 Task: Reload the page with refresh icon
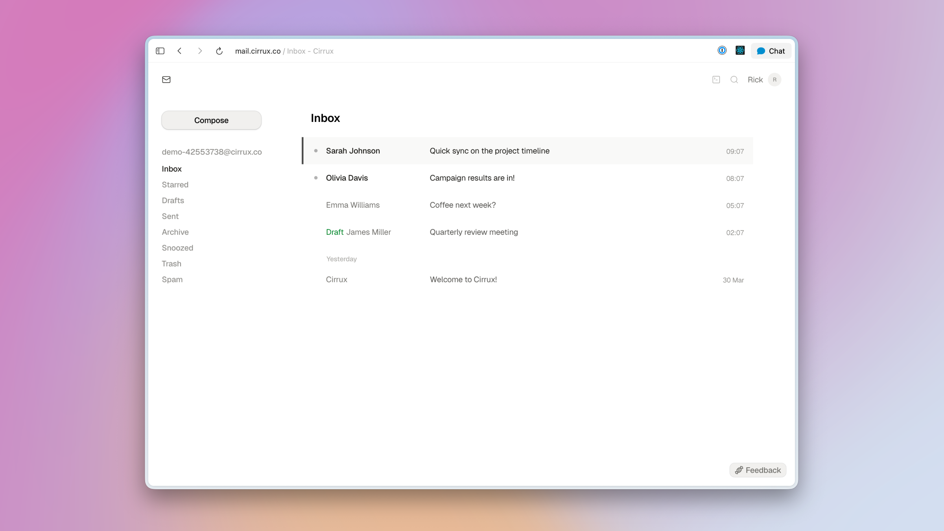tap(219, 51)
